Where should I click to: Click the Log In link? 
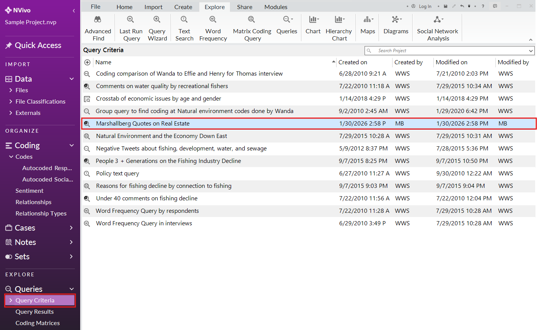pos(425,6)
